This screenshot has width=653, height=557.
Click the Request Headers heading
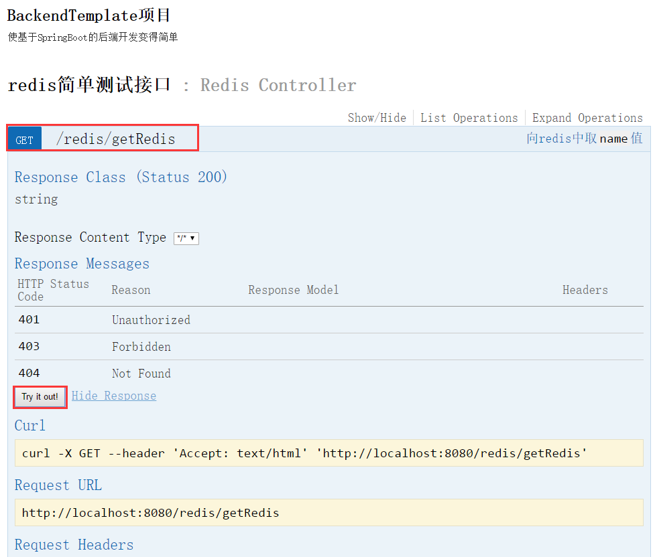(74, 544)
